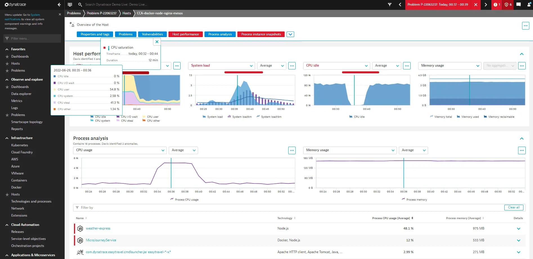Screen dimensions: 533x259
Task: Click Clear all filters button
Action: (514, 208)
